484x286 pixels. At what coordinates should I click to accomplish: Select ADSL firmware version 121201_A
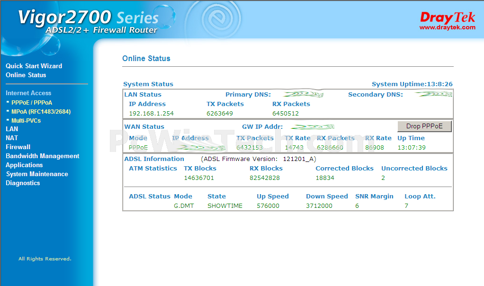pos(298,159)
